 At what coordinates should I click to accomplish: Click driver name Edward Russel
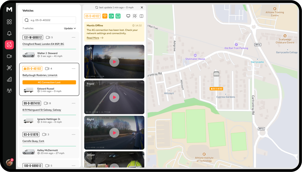click(x=46, y=89)
